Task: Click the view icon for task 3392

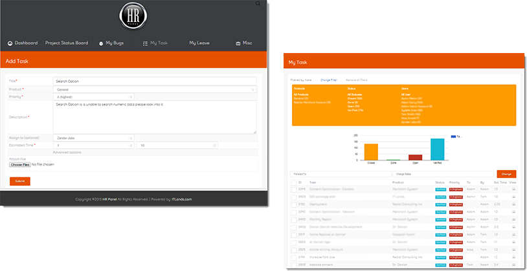Action: pyautogui.click(x=513, y=212)
